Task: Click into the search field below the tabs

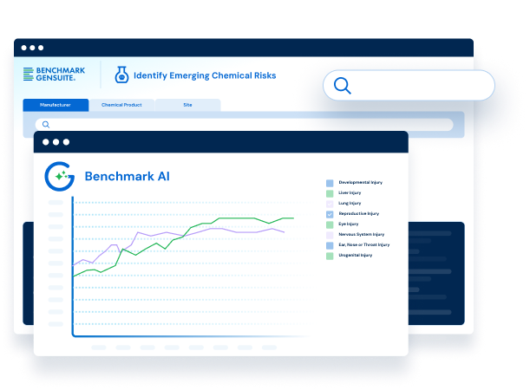Action: coord(244,125)
